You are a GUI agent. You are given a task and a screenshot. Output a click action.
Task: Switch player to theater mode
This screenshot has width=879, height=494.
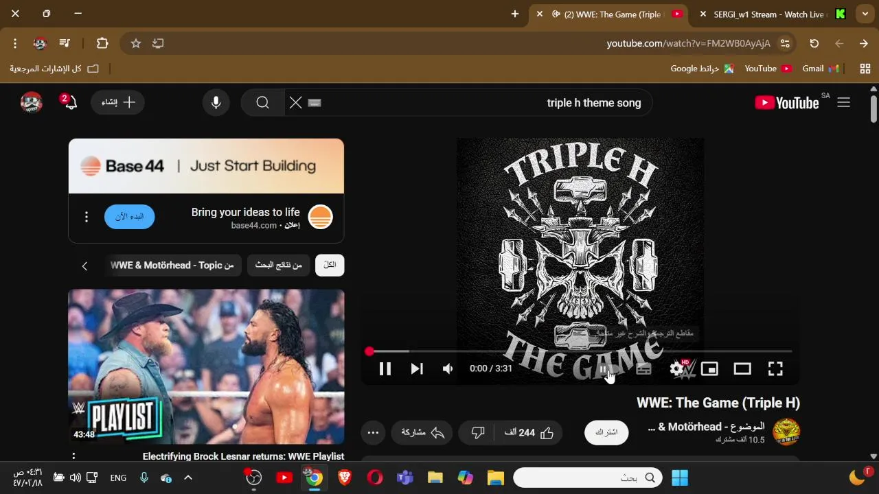(742, 368)
